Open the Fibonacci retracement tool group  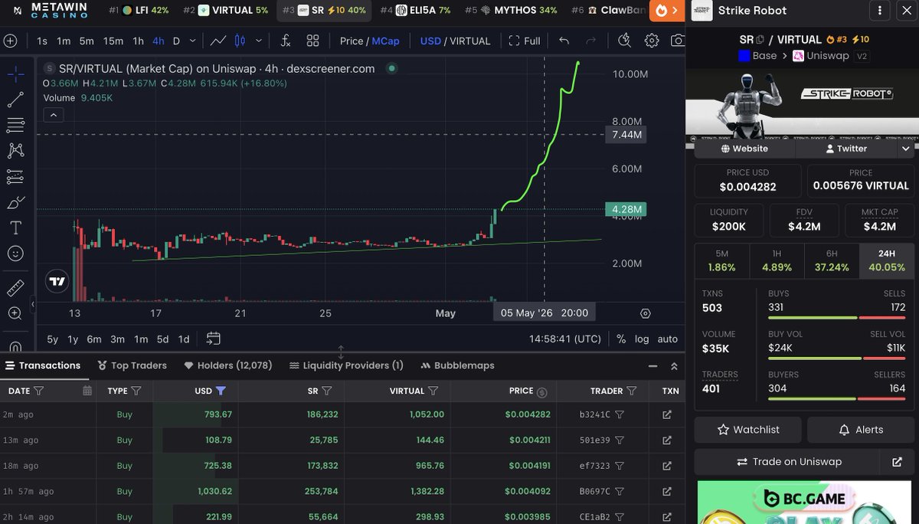(x=15, y=125)
